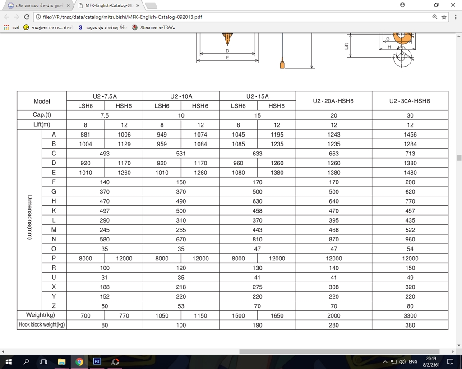Click the vertical scrollbar thumb
The width and height of the screenshot is (462, 369).
click(x=459, y=158)
